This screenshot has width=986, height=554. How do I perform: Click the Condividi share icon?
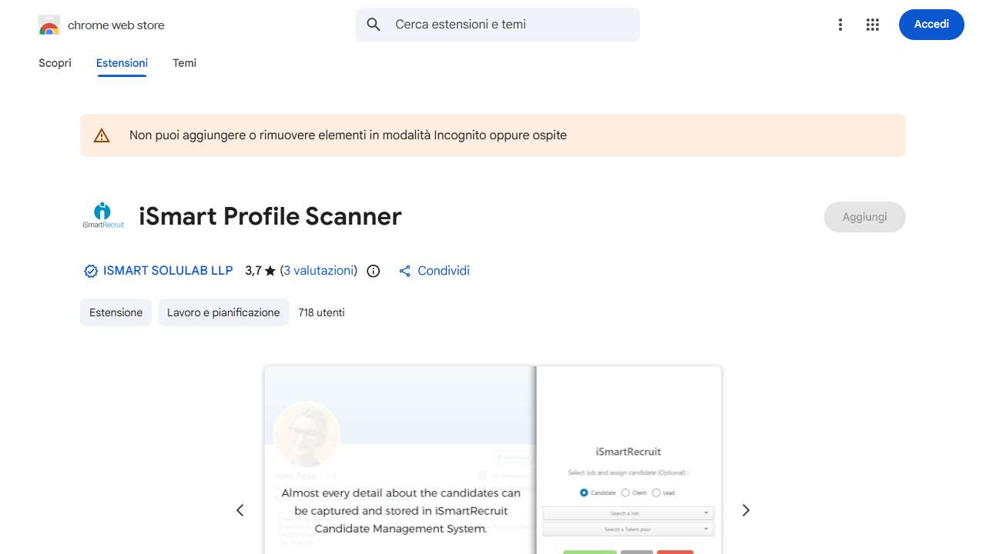404,270
